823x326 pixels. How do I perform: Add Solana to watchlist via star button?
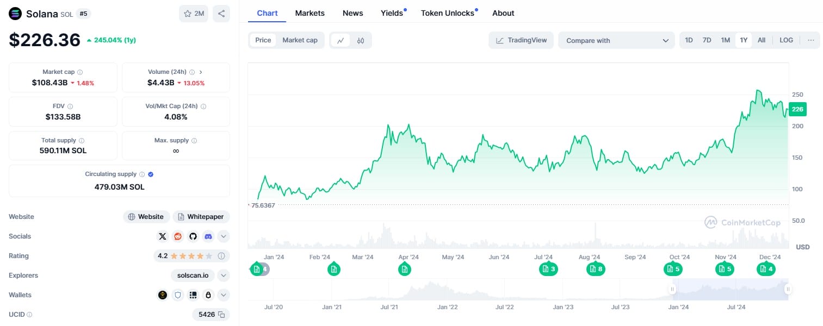click(x=194, y=14)
